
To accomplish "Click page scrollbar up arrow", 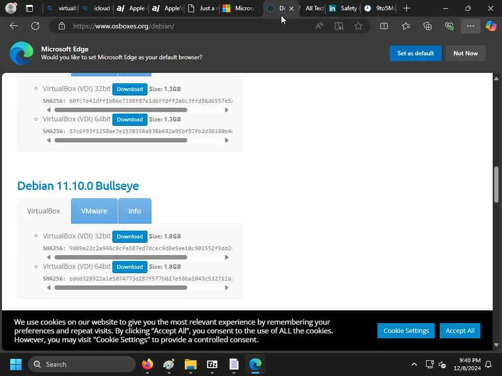I will 497,78.
